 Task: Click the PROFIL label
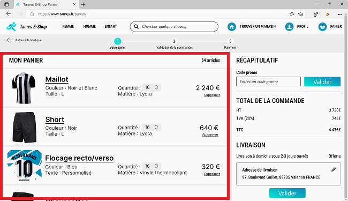tap(302, 26)
